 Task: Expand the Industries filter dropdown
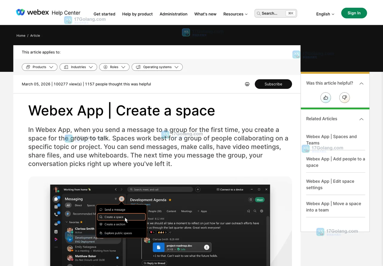(x=78, y=67)
